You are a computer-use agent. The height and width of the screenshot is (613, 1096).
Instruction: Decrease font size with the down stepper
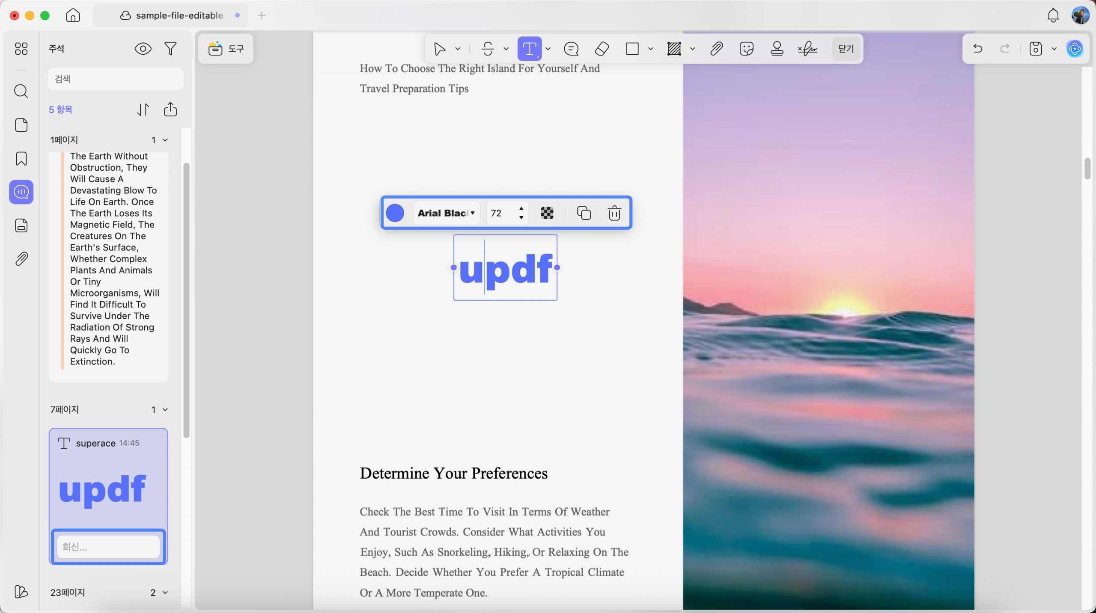(521, 218)
